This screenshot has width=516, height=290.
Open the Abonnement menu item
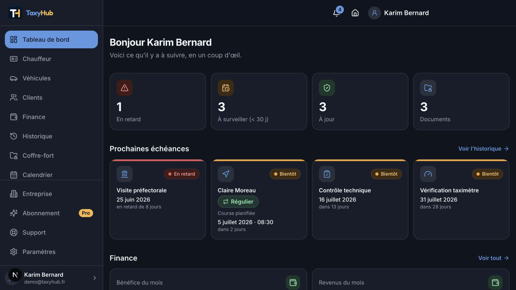pos(51,213)
